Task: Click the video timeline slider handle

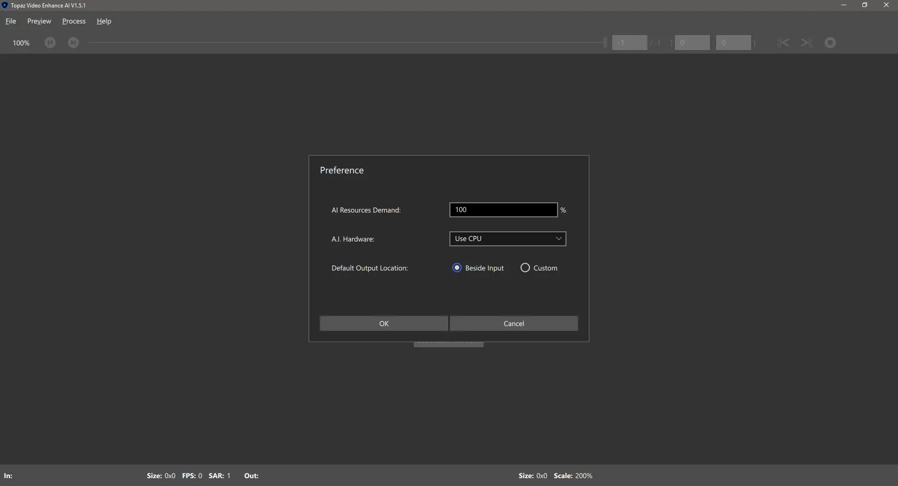Action: [x=605, y=43]
